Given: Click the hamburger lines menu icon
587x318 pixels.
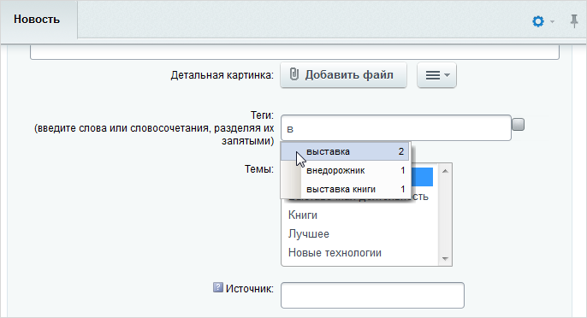Looking at the screenshot, I should (x=433, y=75).
